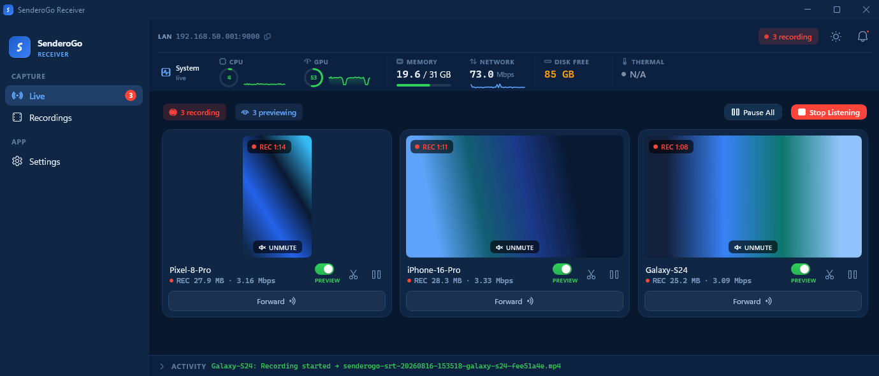Click the Galaxy-S24 recording started activity message
879x376 pixels.
(x=386, y=366)
